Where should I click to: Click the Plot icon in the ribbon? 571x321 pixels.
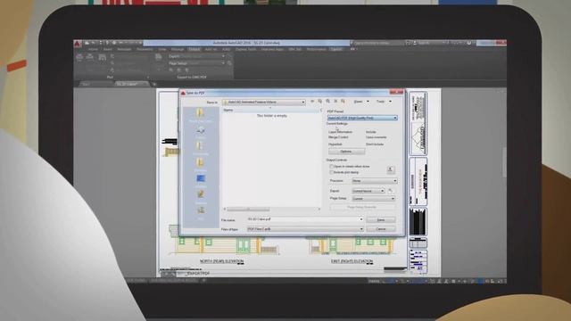point(79,57)
